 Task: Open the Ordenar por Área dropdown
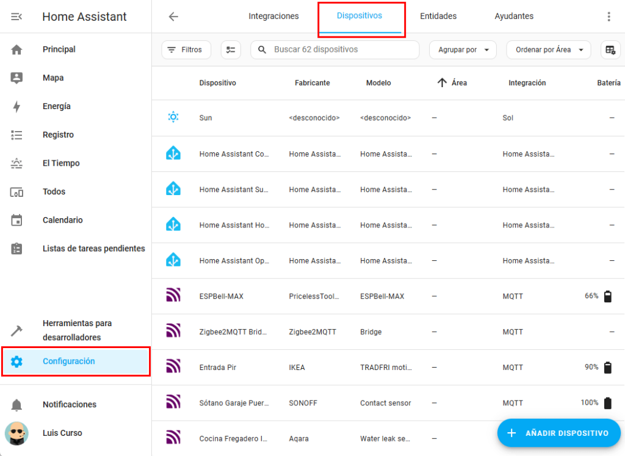click(548, 50)
